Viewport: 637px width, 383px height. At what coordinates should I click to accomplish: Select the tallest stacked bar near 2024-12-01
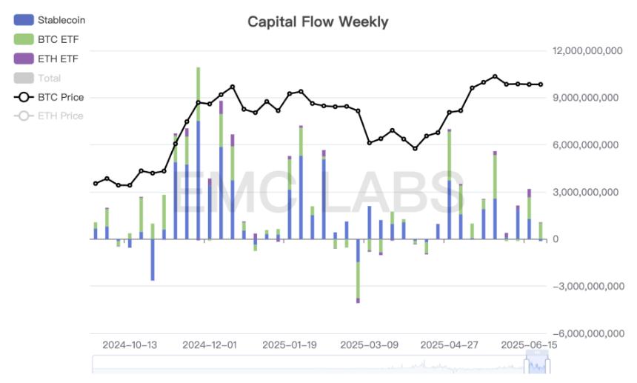coord(199,153)
